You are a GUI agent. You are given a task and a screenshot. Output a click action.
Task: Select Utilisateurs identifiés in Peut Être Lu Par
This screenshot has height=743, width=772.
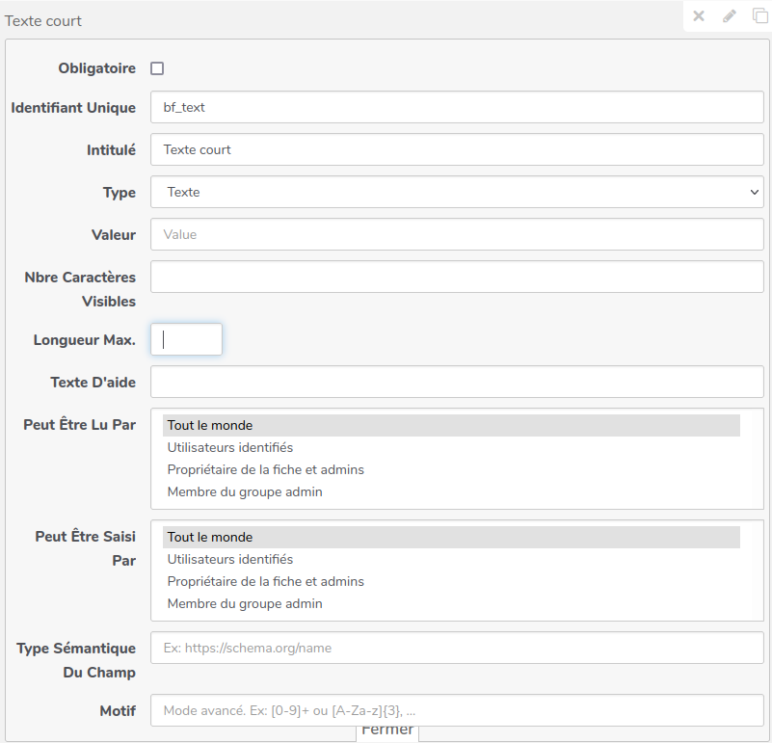230,447
